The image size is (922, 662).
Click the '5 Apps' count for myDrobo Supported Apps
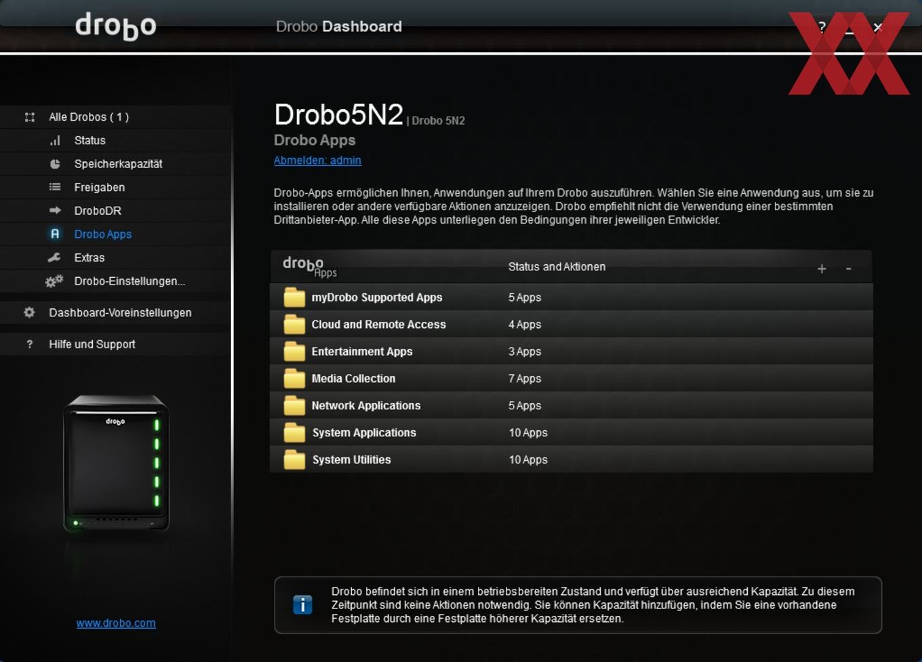(x=525, y=297)
